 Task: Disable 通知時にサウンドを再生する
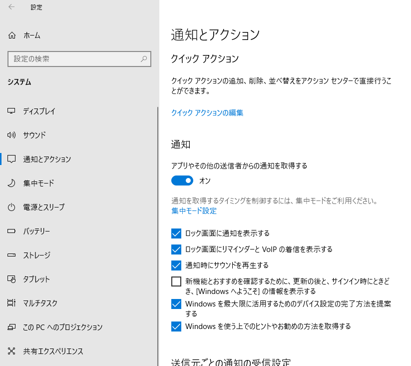coord(176,265)
